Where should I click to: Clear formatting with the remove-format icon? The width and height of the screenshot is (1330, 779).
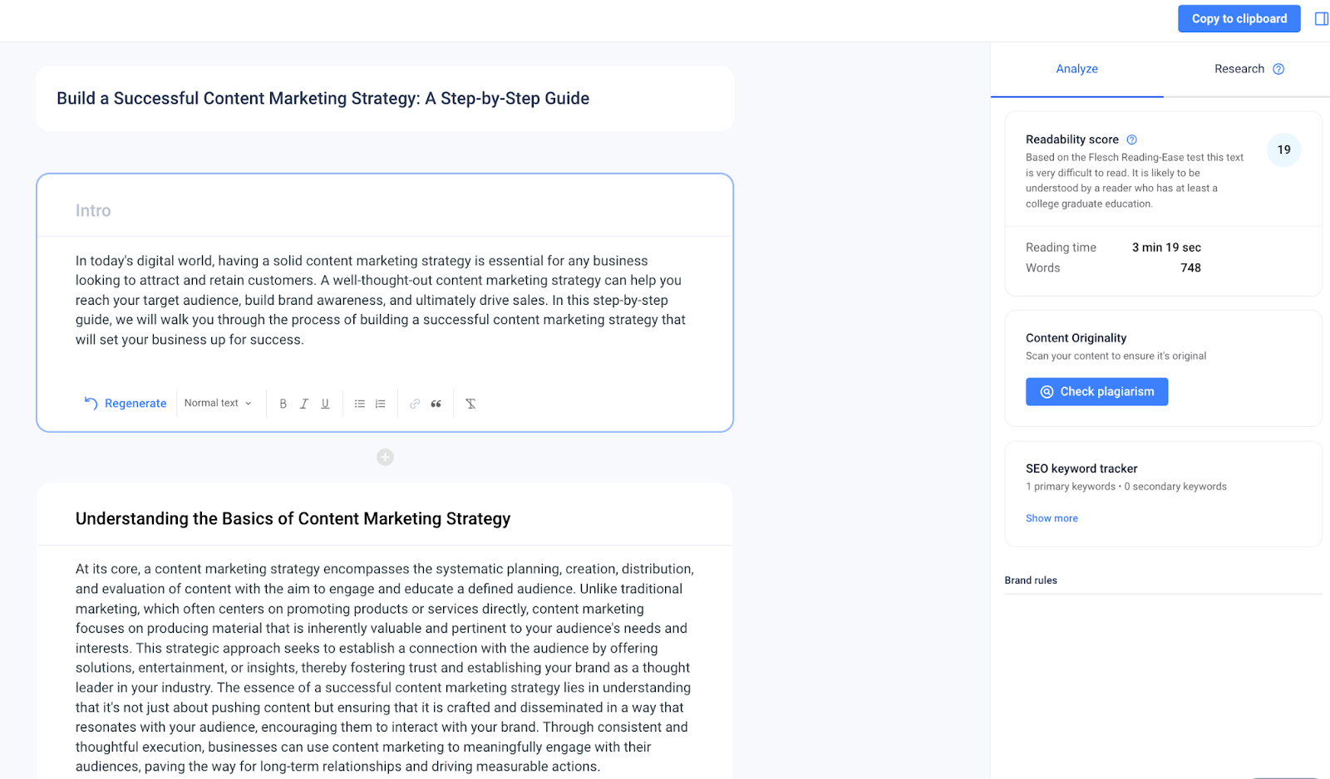tap(470, 403)
